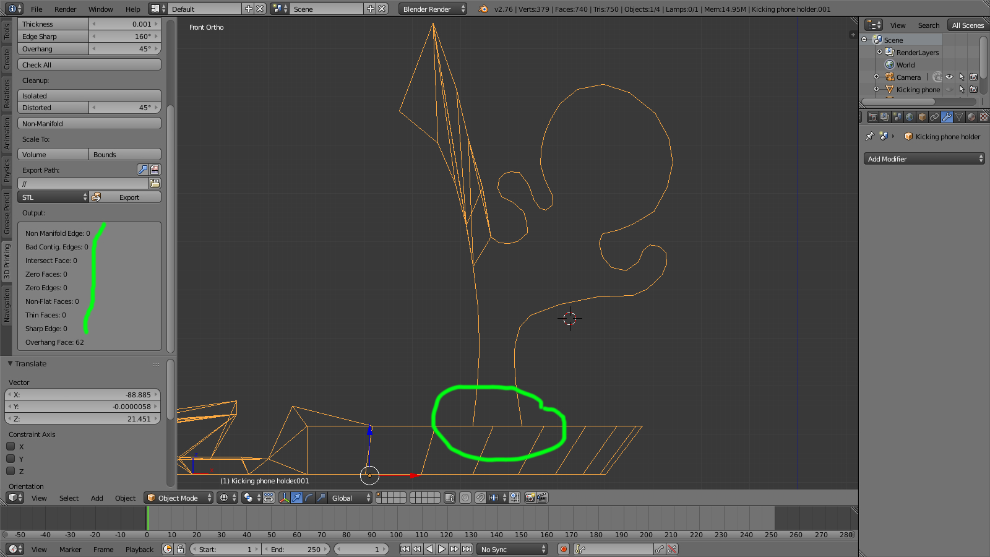Open the Window menu

click(100, 9)
